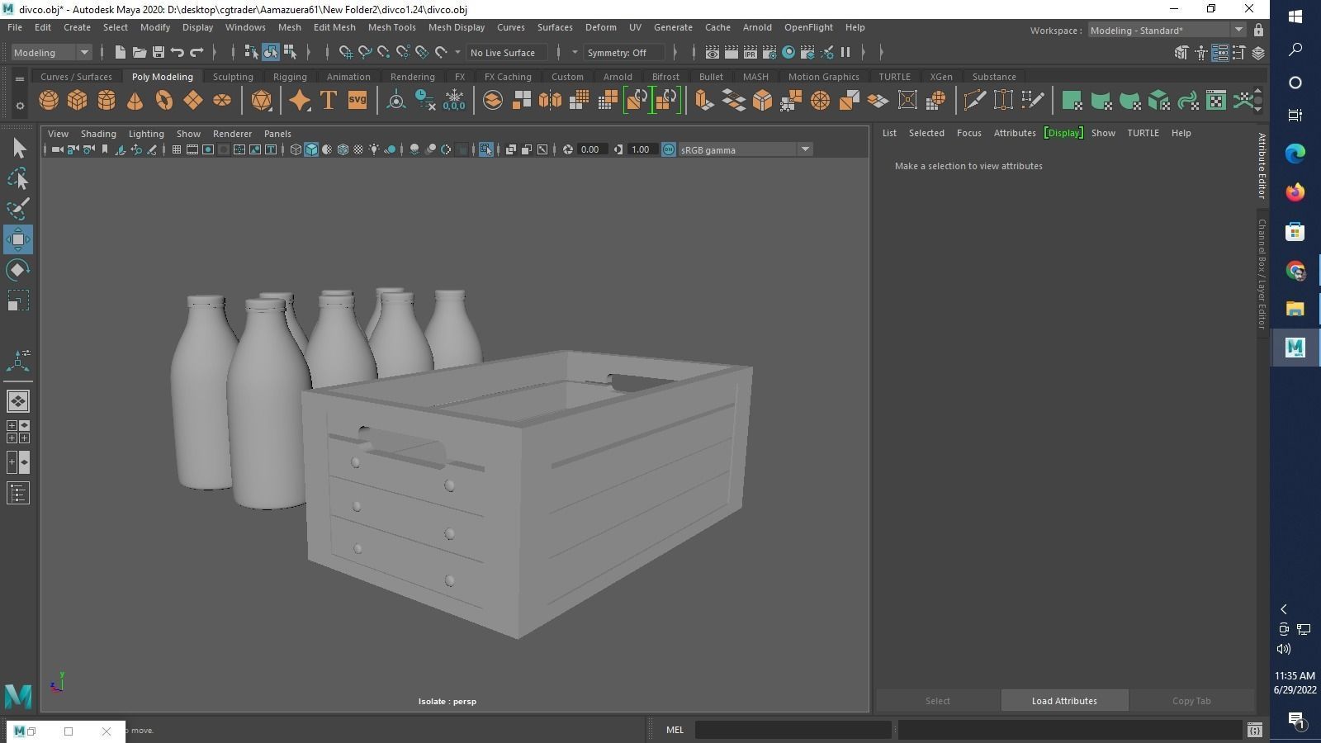Click the Platonic Solid shelf icon
This screenshot has height=743, width=1321.
tap(261, 101)
